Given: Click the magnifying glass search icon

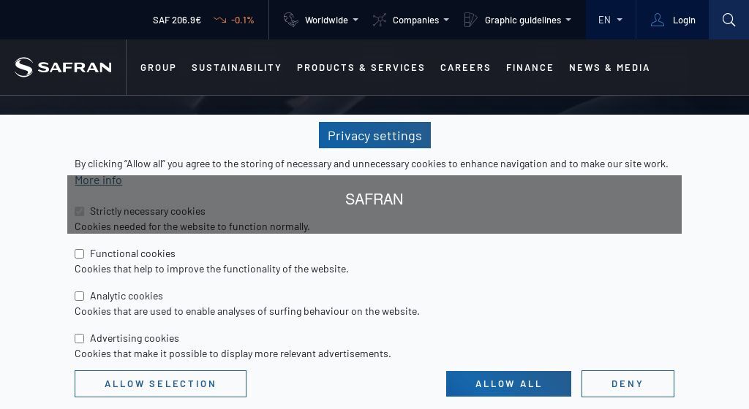Looking at the screenshot, I should click(x=729, y=20).
